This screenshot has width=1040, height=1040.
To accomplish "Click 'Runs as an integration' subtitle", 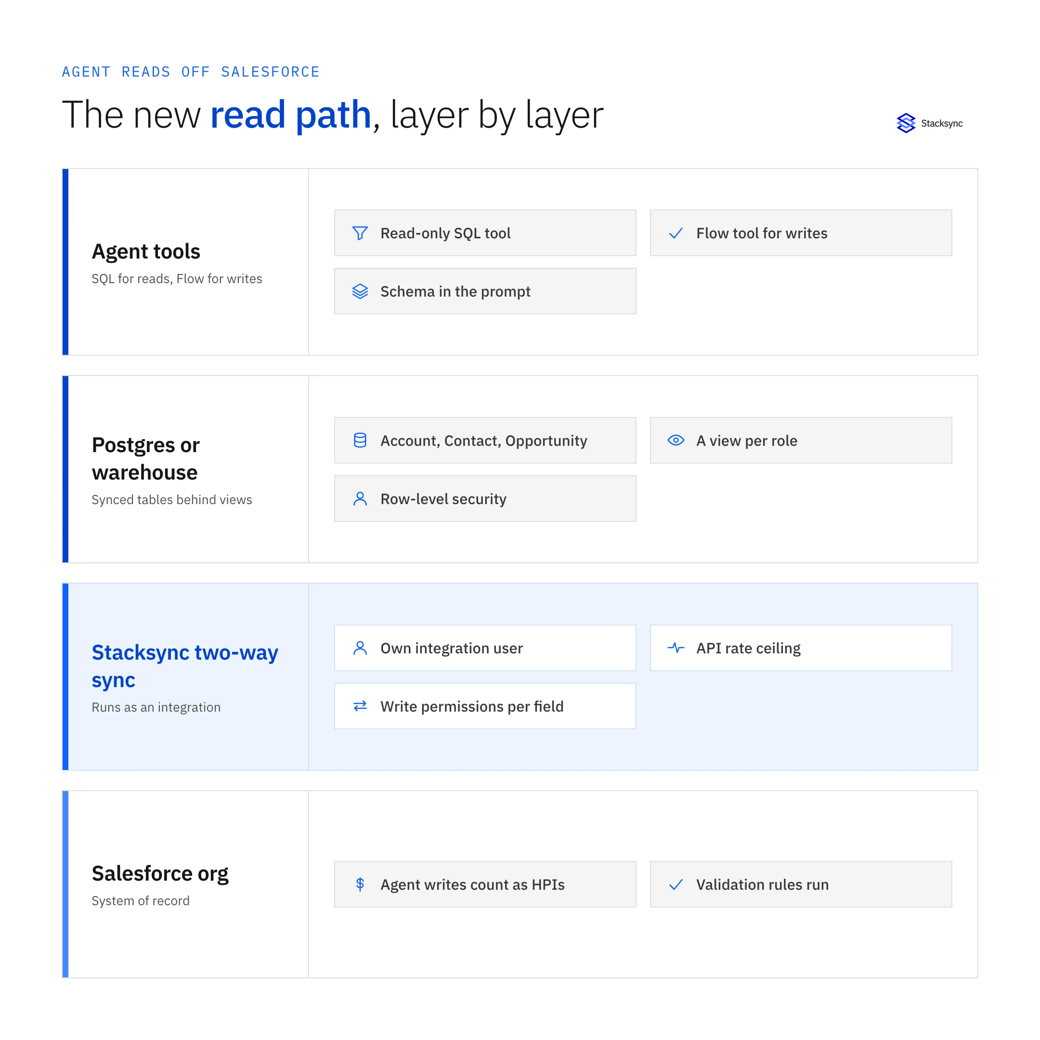I will (156, 707).
